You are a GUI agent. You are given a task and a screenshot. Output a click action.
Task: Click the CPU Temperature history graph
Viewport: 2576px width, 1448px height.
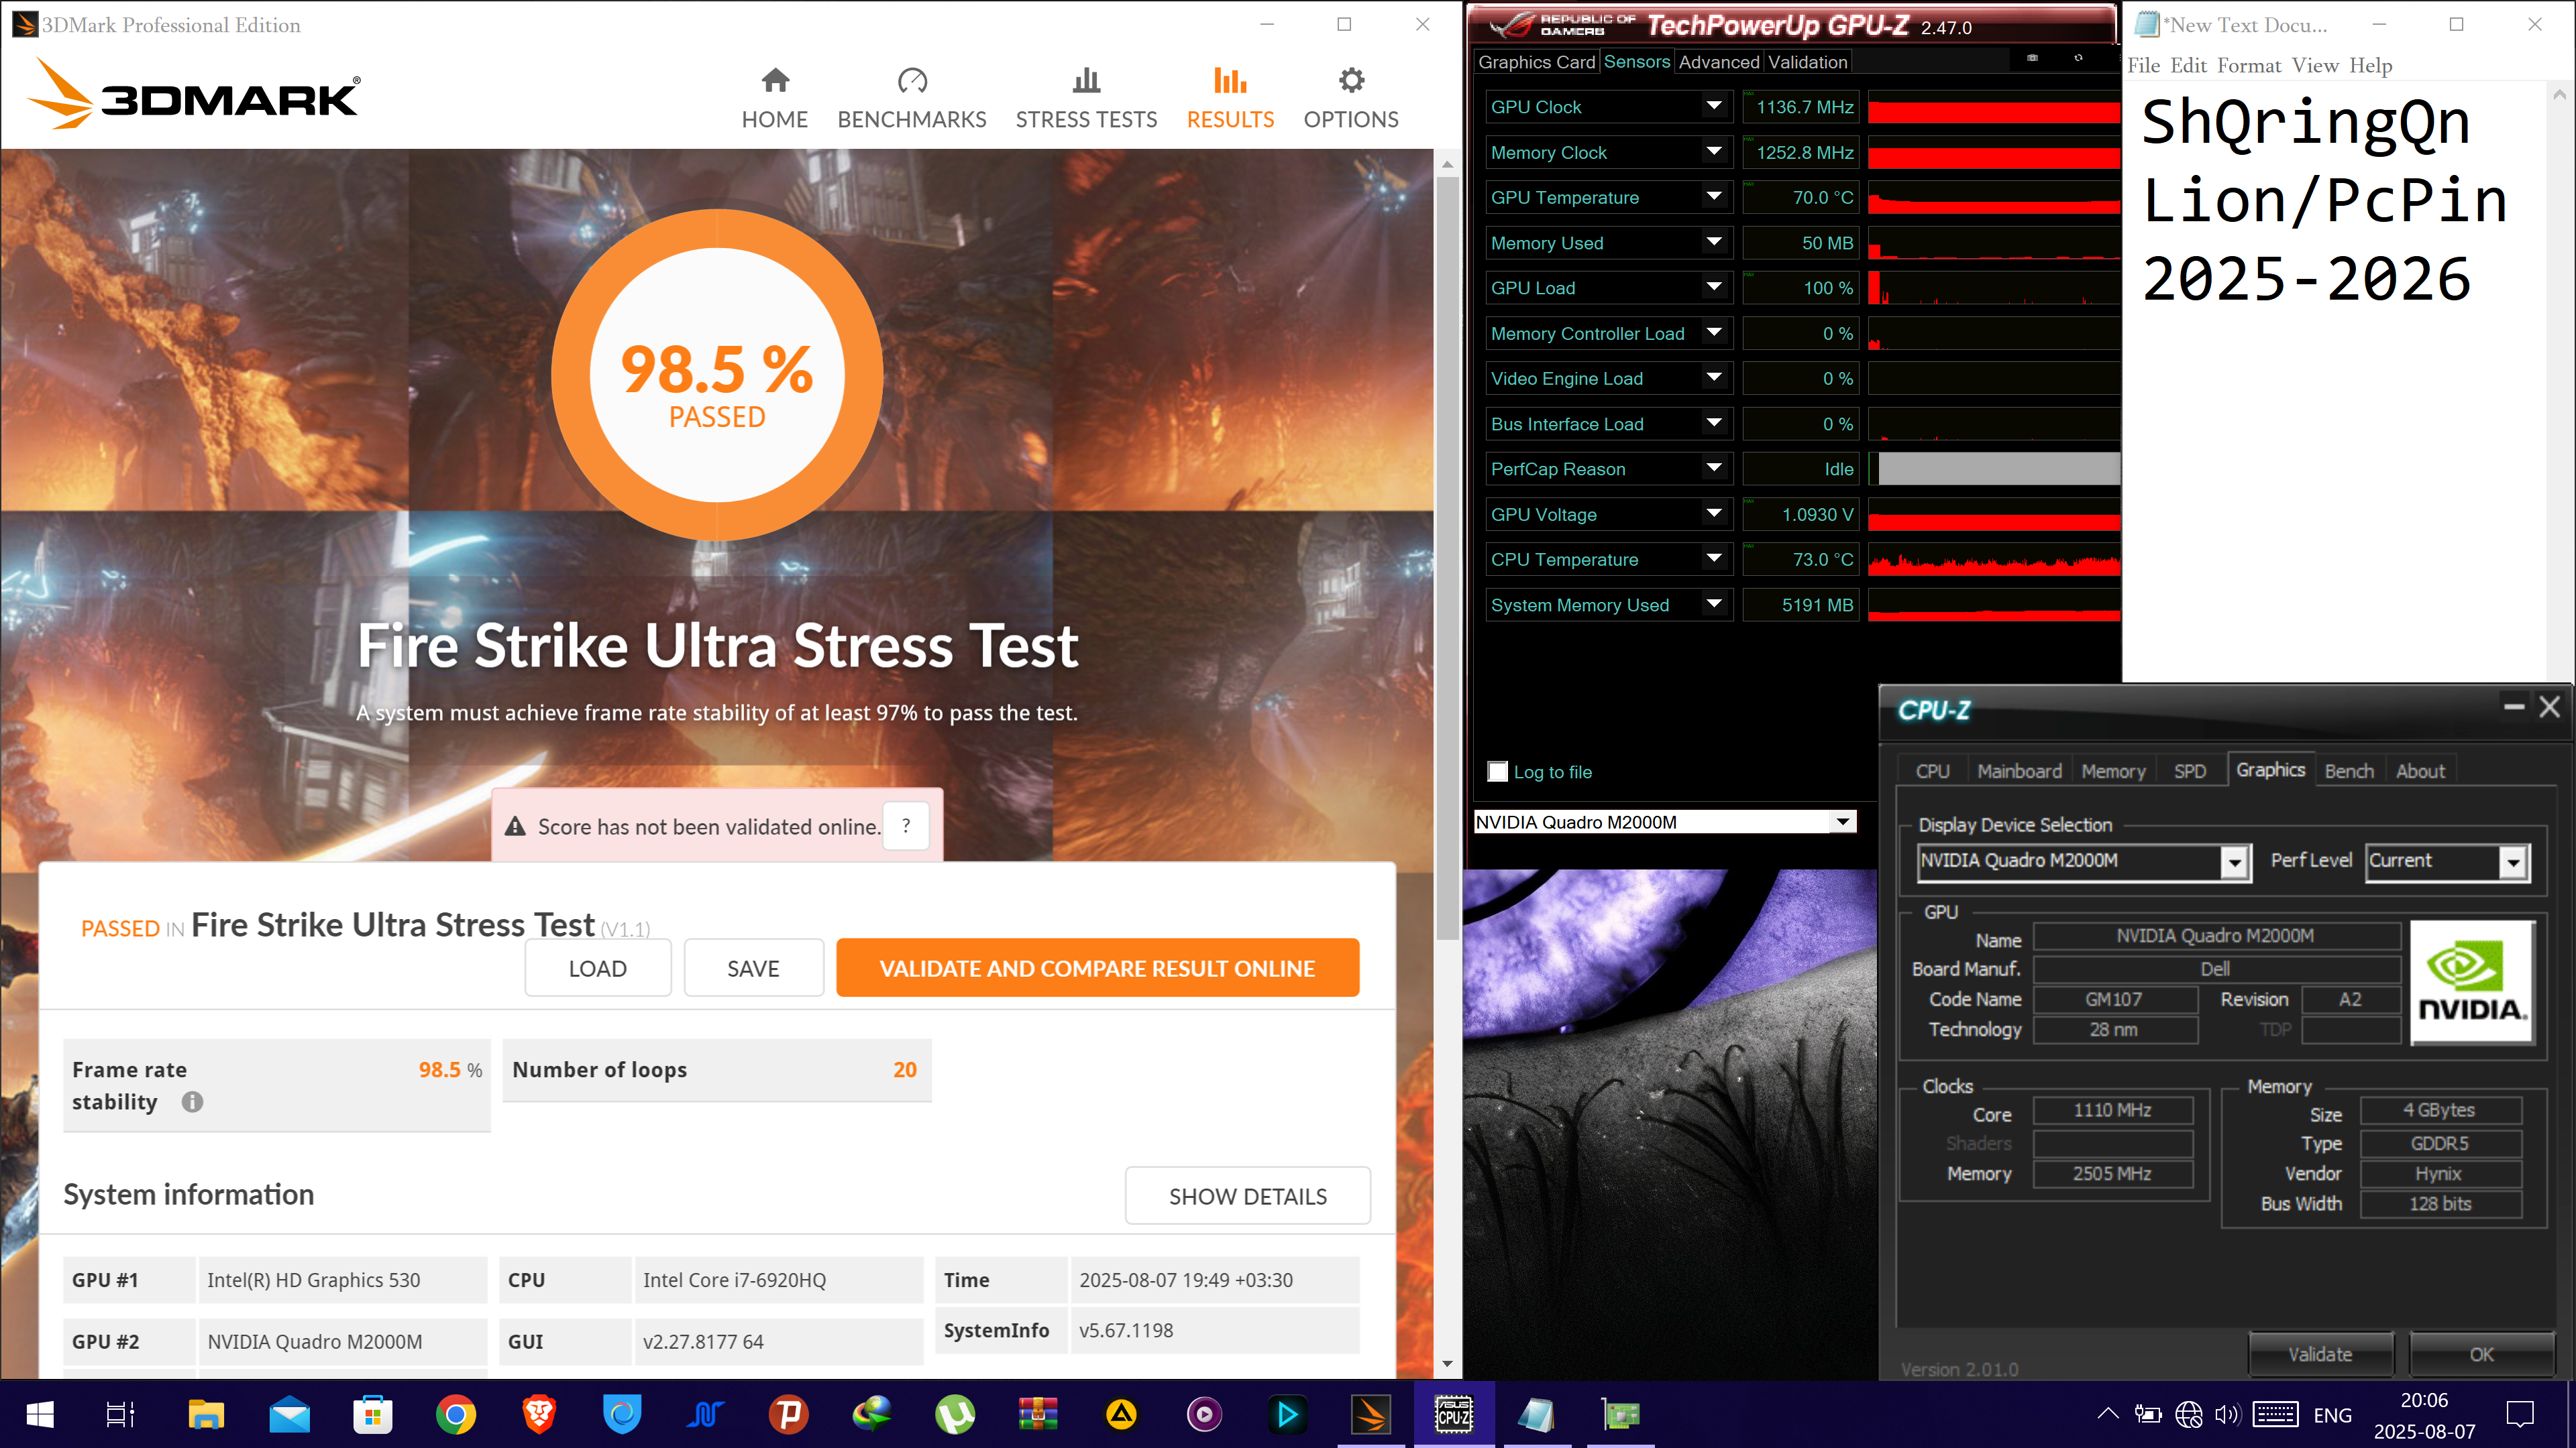point(1993,558)
